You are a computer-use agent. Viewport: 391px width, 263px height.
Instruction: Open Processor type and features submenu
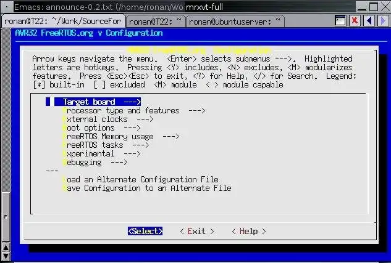(133, 110)
